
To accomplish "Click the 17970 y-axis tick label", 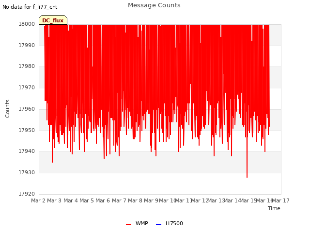I will (27, 87).
